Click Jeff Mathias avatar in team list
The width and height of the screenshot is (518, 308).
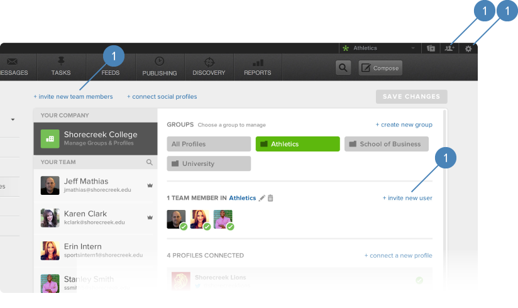point(50,185)
